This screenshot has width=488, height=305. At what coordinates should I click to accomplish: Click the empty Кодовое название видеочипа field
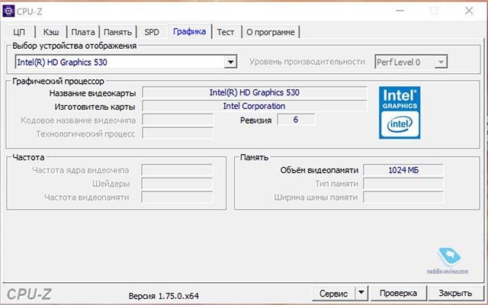pyautogui.click(x=178, y=120)
